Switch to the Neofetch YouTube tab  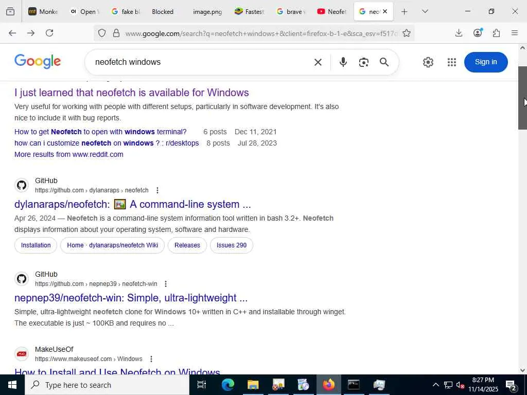[x=332, y=11]
